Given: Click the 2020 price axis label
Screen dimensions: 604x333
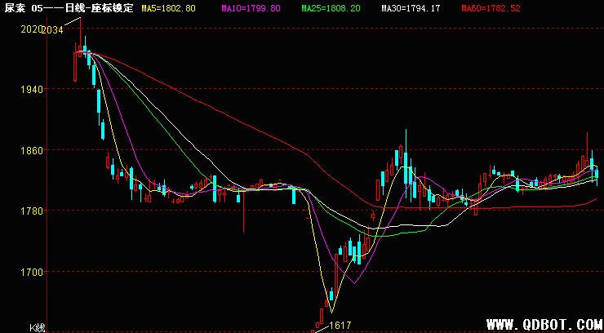Looking at the screenshot, I should (x=29, y=29).
